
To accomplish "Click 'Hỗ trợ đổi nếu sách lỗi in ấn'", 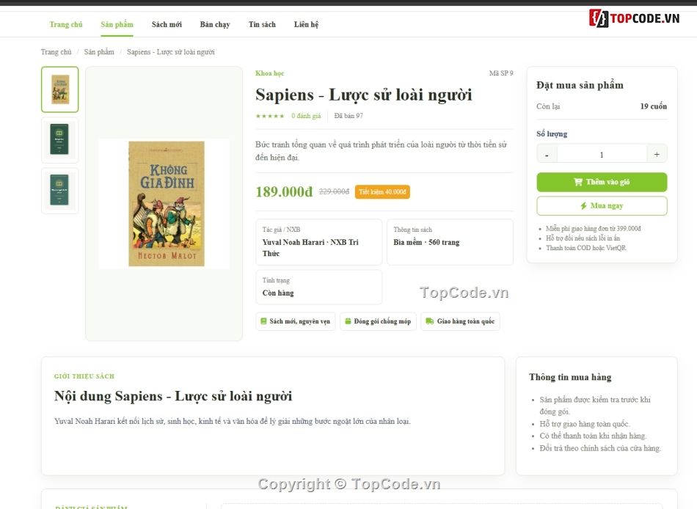I will (583, 238).
